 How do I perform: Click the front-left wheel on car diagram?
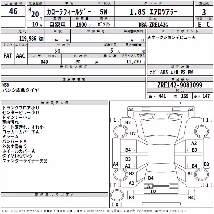click(121, 131)
